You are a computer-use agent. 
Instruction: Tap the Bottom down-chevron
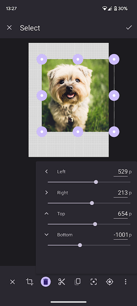(x=46, y=234)
